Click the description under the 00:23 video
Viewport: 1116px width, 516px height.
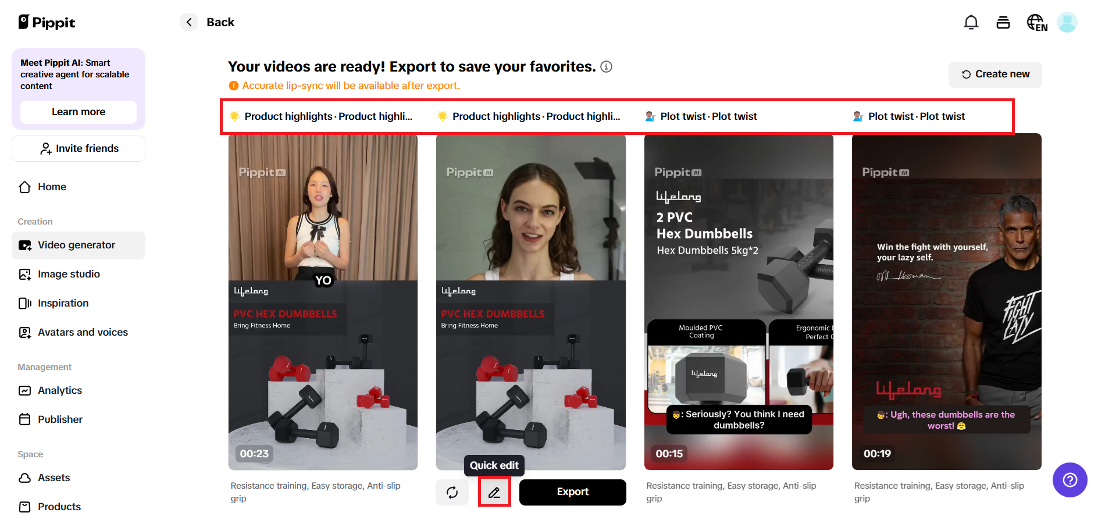coord(315,492)
